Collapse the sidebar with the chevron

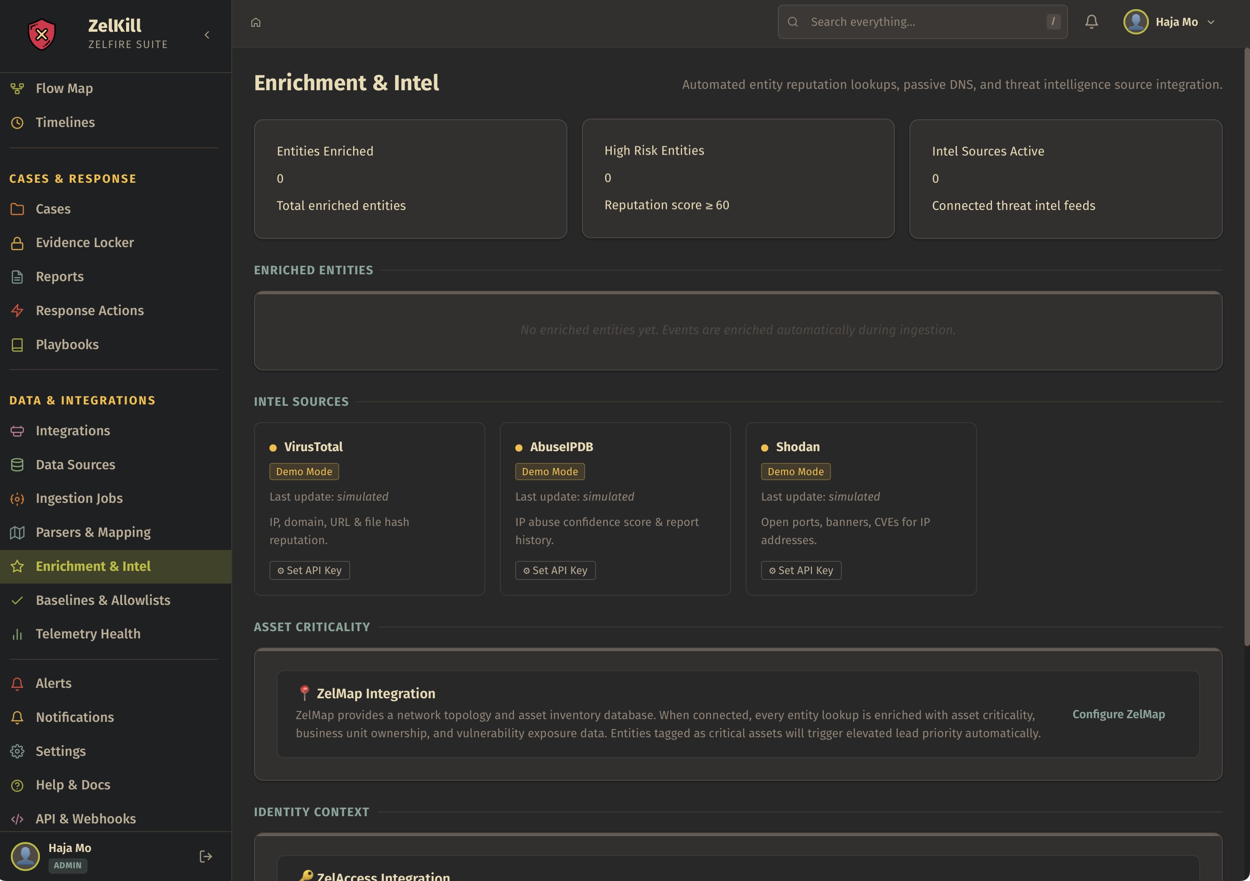[x=207, y=35]
